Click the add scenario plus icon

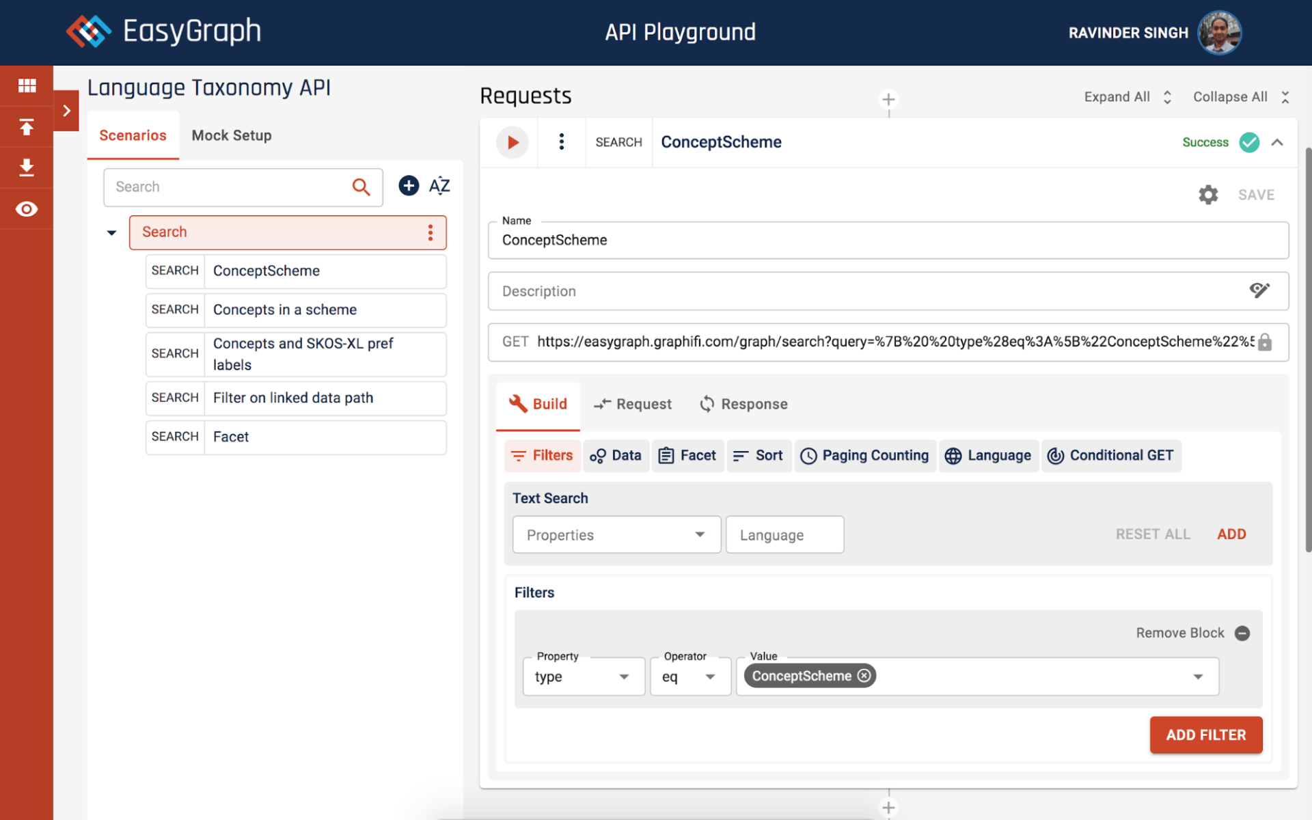tap(409, 186)
